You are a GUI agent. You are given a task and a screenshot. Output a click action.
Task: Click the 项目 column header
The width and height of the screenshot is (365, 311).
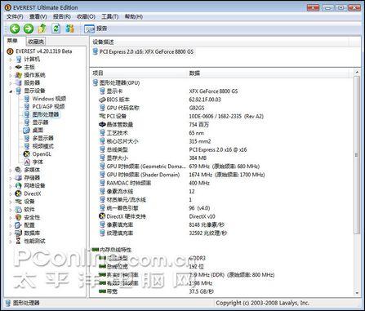pos(138,73)
